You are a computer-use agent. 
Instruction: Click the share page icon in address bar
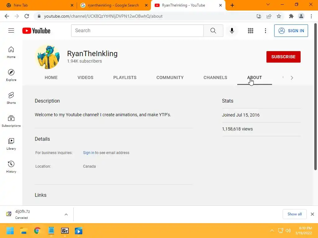269,16
